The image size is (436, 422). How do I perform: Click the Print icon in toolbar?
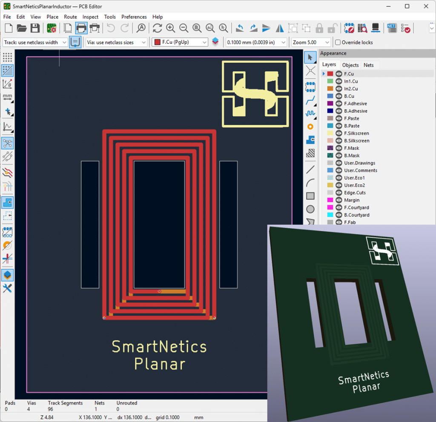pos(81,28)
